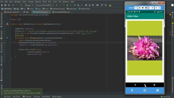Open the Terminal tool window
This screenshot has height=98, width=174.
click(27, 97)
